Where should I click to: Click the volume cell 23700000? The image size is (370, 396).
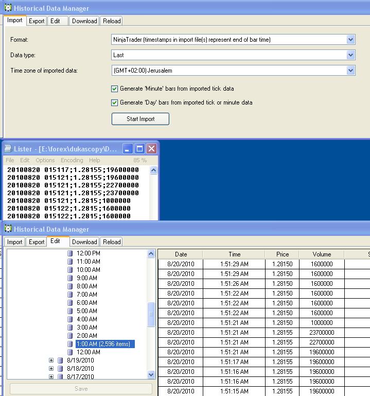tap(322, 333)
